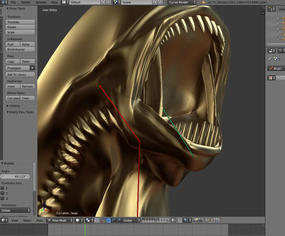Open Render tab camera icon in Properties

click(280, 51)
